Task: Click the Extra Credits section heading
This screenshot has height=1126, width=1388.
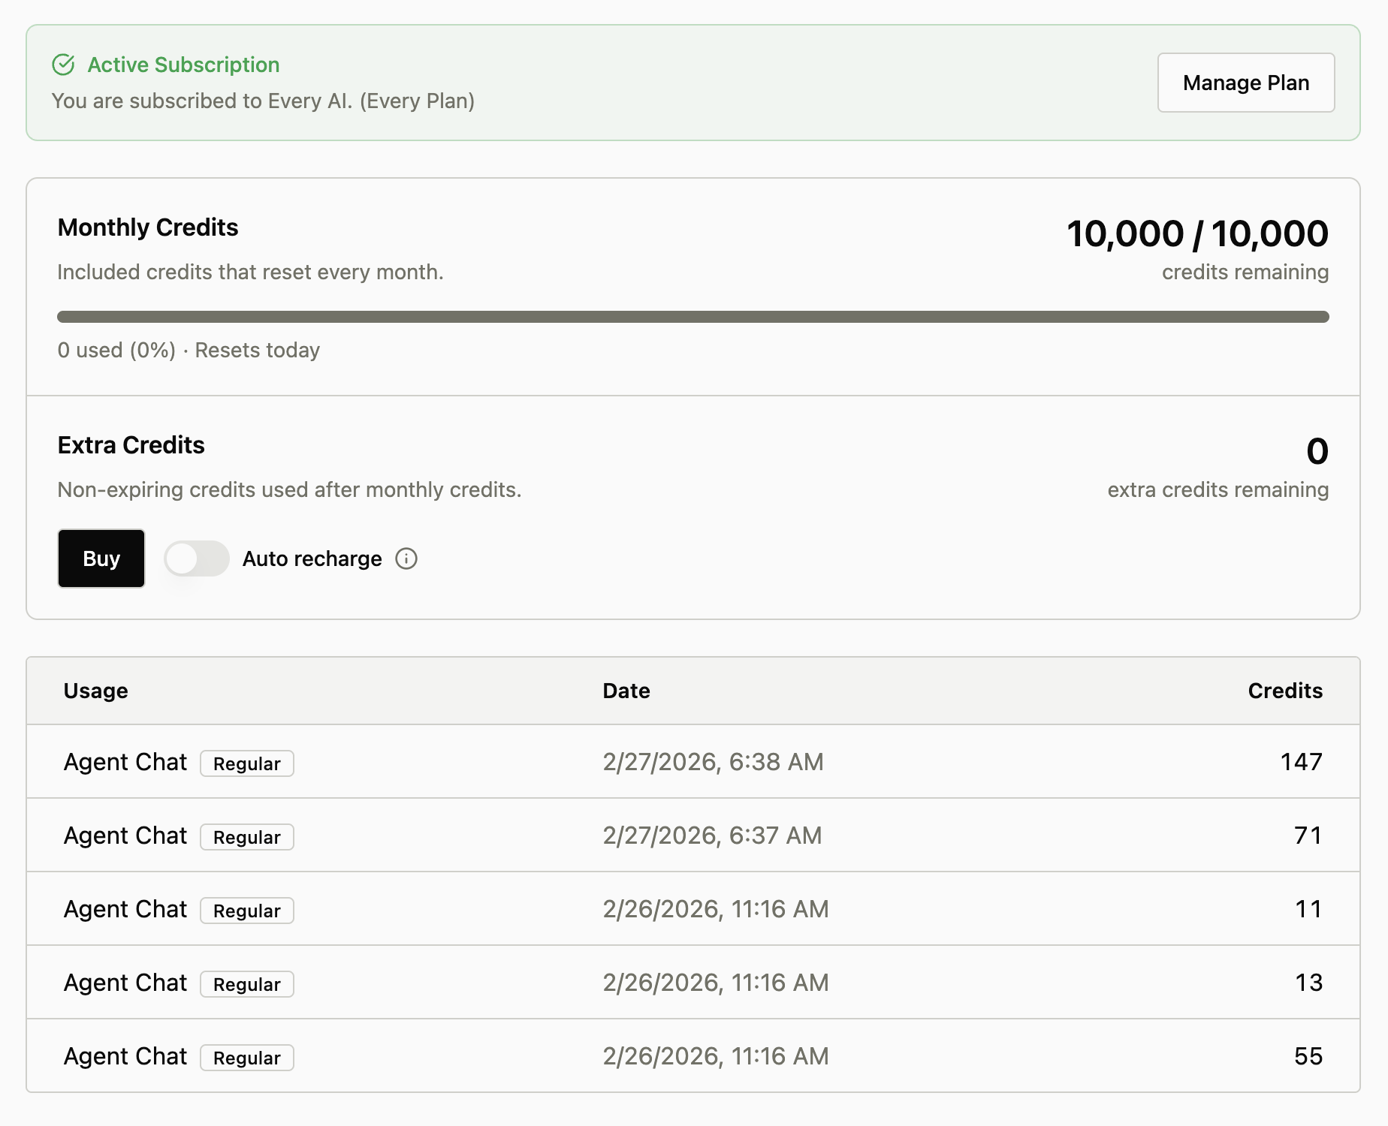Action: click(131, 444)
